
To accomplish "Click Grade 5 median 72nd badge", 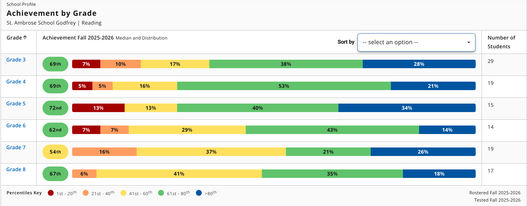I will coord(55,108).
